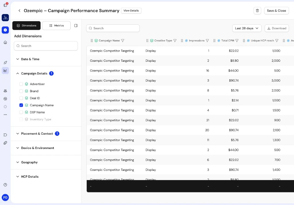The width and height of the screenshot is (294, 205).
Task: Click the three-dots more icon in sidebar
Action: click(x=5, y=114)
